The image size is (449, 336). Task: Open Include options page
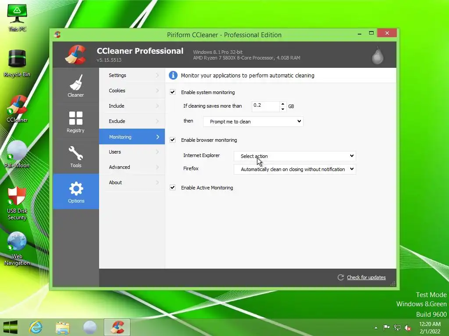[132, 106]
